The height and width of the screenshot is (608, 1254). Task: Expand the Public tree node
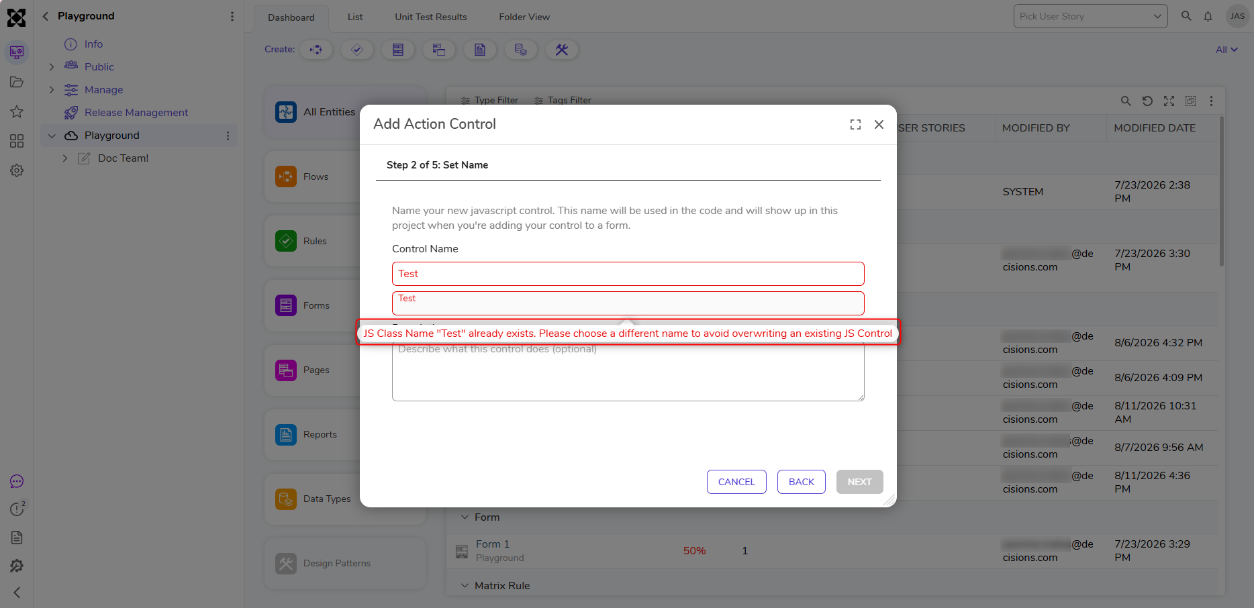[52, 67]
